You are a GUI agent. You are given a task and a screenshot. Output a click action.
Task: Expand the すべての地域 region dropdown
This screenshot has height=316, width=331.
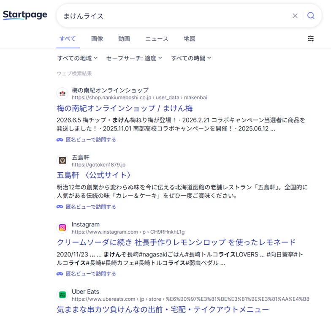78,58
